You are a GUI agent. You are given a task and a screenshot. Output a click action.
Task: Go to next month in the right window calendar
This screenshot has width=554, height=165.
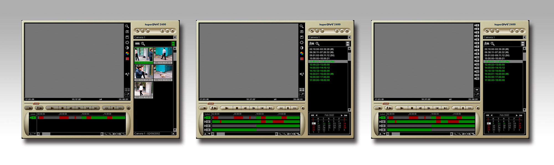point(517,115)
